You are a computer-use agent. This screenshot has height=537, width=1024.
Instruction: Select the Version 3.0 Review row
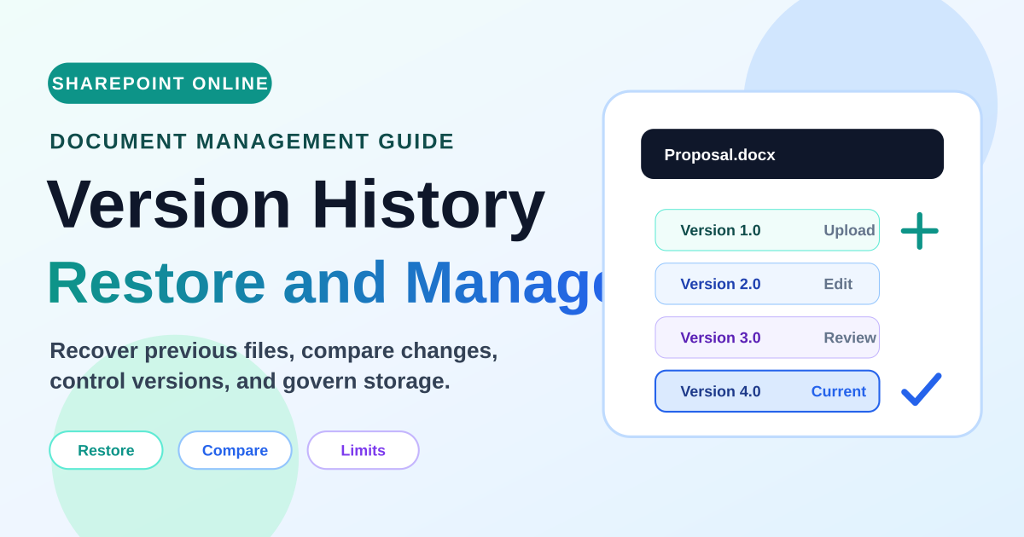point(767,338)
